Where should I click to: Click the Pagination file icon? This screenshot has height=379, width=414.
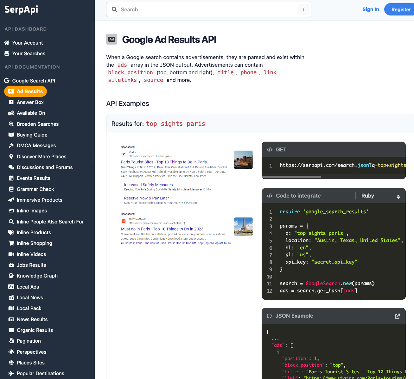coord(11,341)
